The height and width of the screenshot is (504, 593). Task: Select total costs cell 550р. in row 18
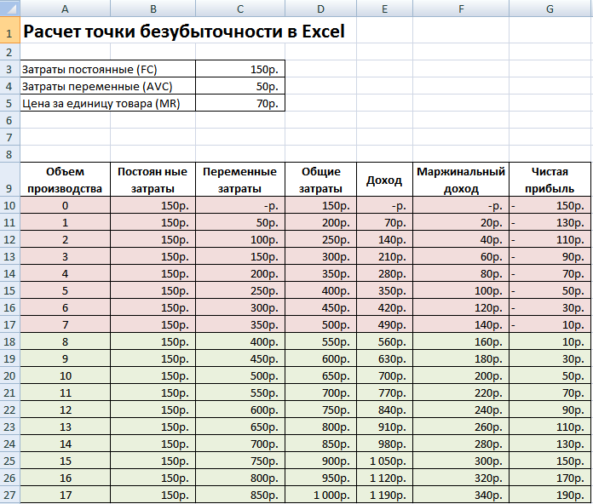point(320,341)
